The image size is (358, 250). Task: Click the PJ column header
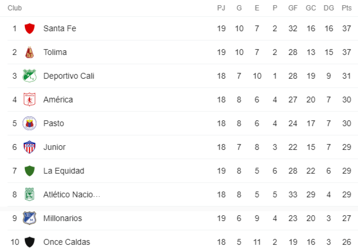pyautogui.click(x=221, y=8)
